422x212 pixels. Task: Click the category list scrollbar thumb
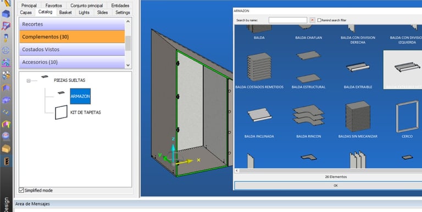(x=128, y=43)
